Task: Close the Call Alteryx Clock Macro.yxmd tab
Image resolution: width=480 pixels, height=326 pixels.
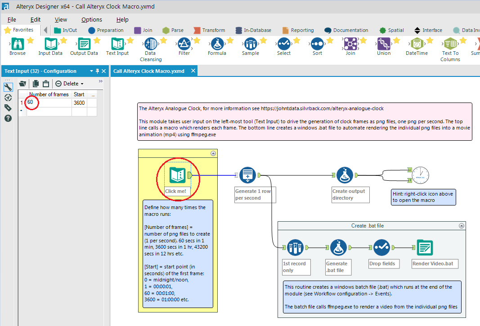Action: pyautogui.click(x=193, y=71)
